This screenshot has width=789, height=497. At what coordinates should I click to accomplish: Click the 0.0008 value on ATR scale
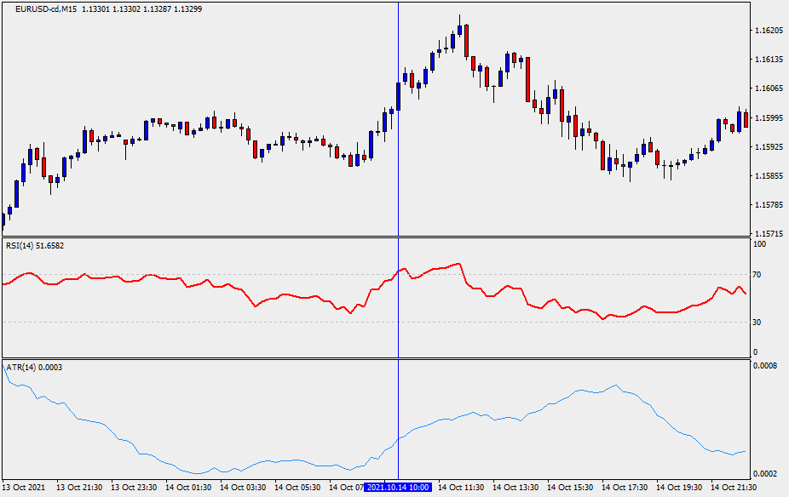pyautogui.click(x=765, y=366)
